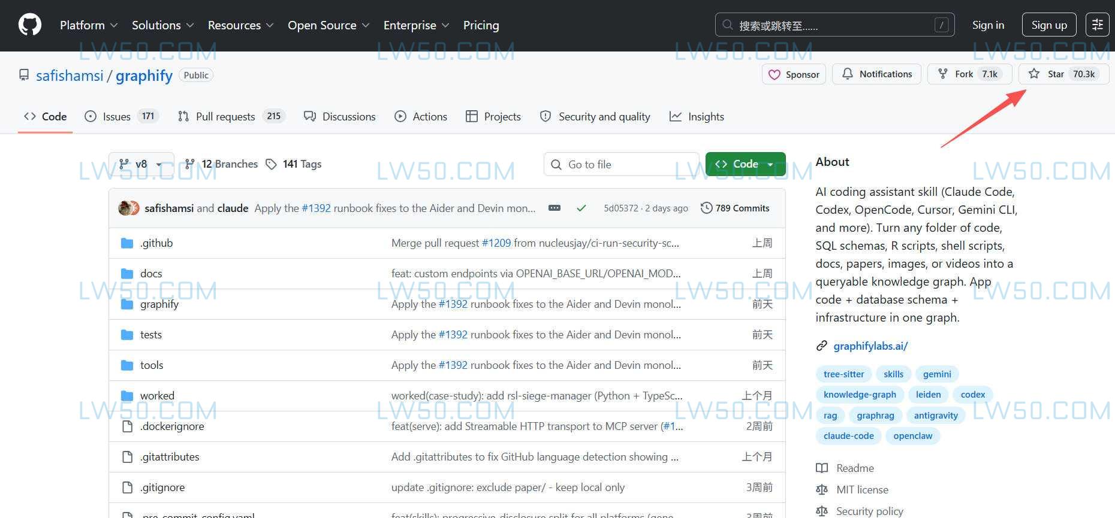Open the #1392 link in latest commit
This screenshot has height=518, width=1115.
(x=316, y=208)
